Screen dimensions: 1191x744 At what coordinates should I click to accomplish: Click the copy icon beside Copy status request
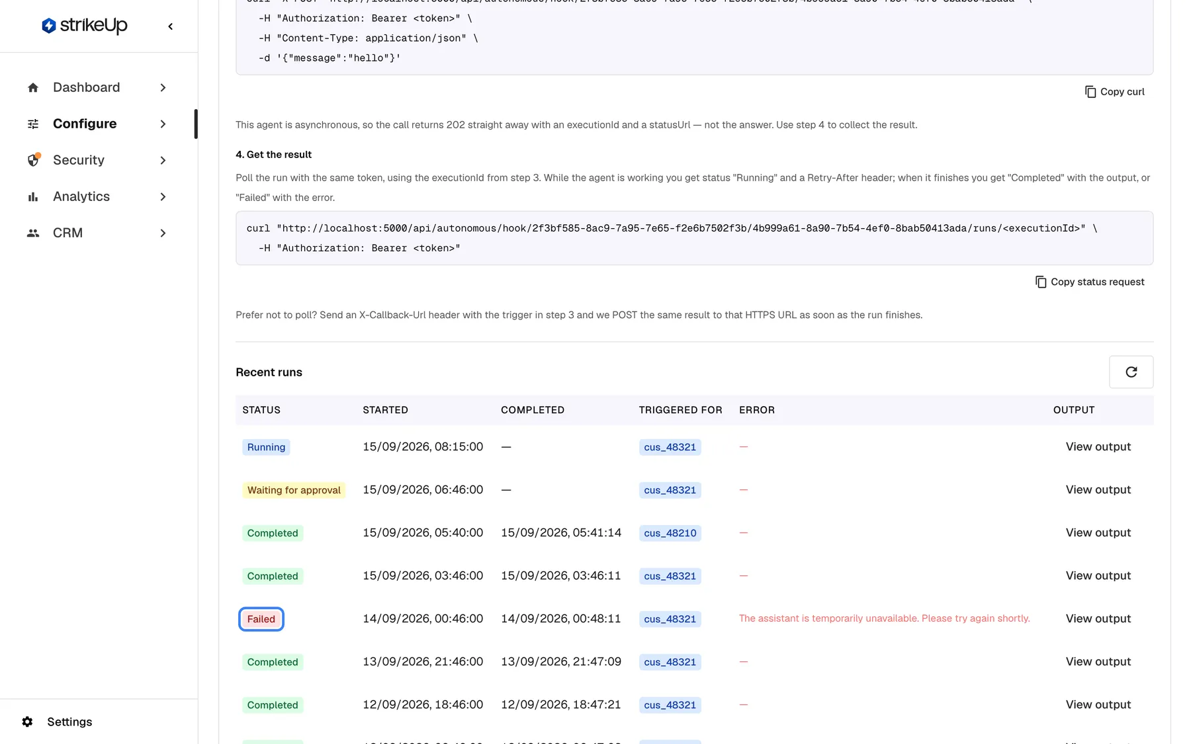coord(1041,282)
